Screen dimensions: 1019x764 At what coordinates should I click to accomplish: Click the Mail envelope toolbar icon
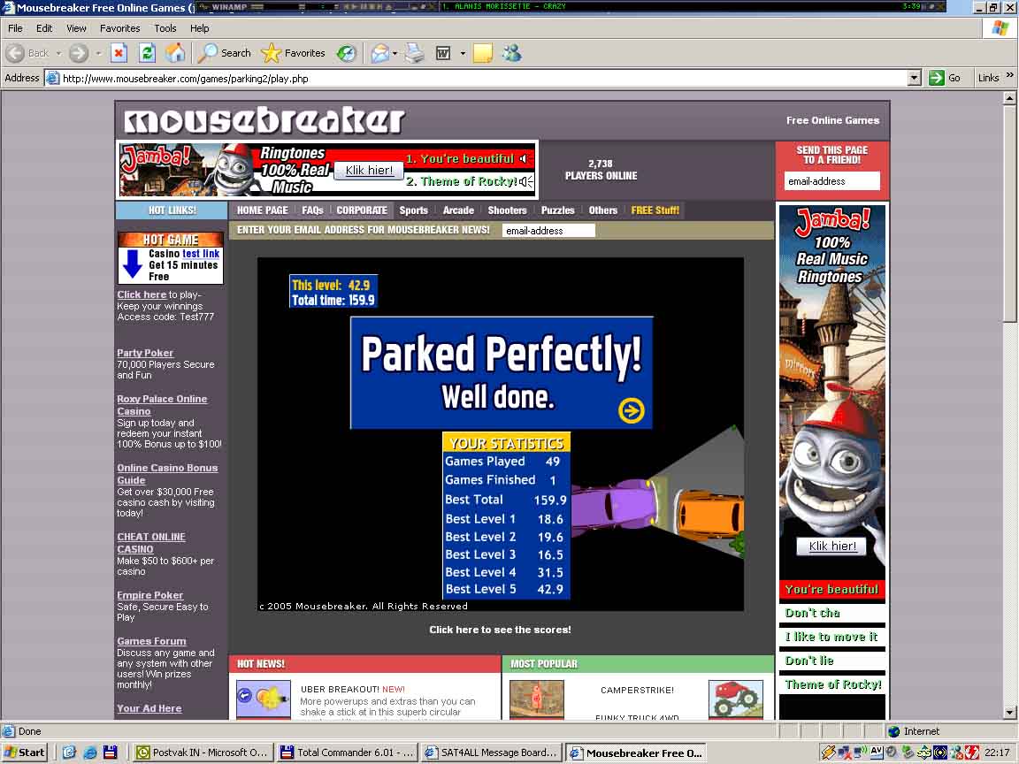pyautogui.click(x=379, y=53)
